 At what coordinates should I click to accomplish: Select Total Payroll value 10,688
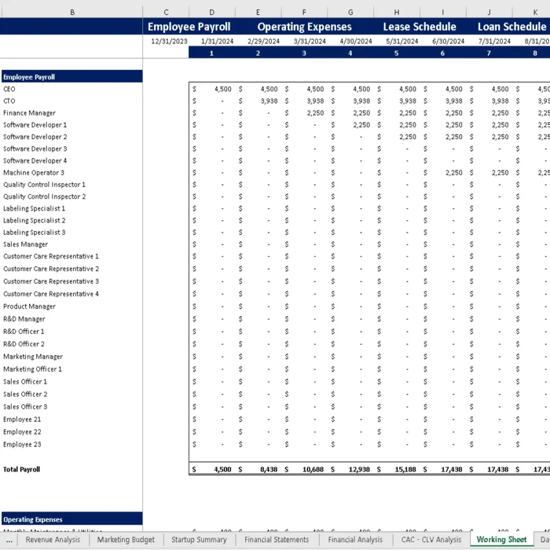click(x=313, y=469)
